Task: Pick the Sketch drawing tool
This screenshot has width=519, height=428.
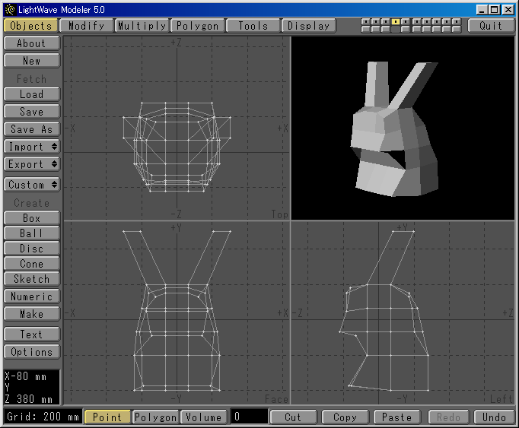Action: tap(31, 279)
